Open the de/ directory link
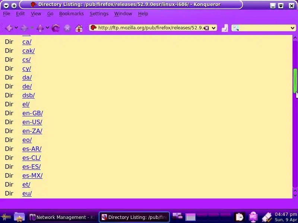 tap(27, 86)
